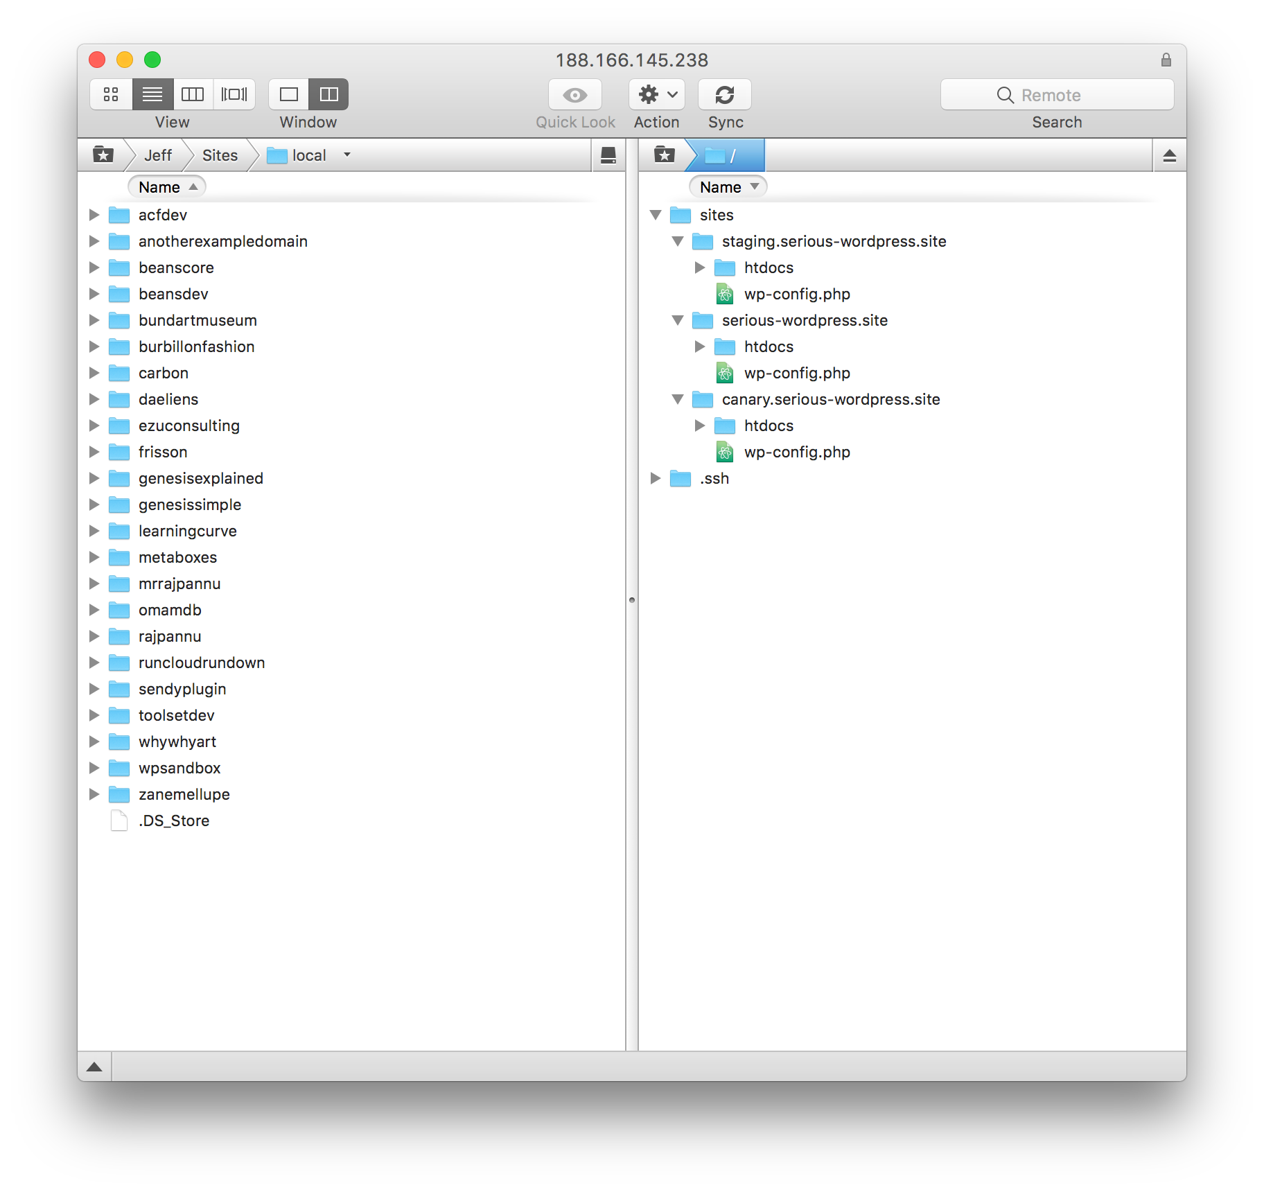Select htdocs under staging.serious-wordpress.site
This screenshot has width=1264, height=1192.
click(x=769, y=268)
